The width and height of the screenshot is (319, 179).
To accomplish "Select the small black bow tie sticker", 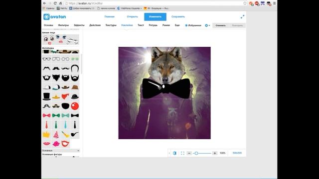I will point(75,115).
